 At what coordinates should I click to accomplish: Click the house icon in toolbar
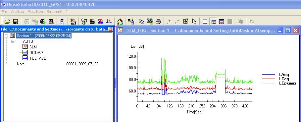pos(120,22)
